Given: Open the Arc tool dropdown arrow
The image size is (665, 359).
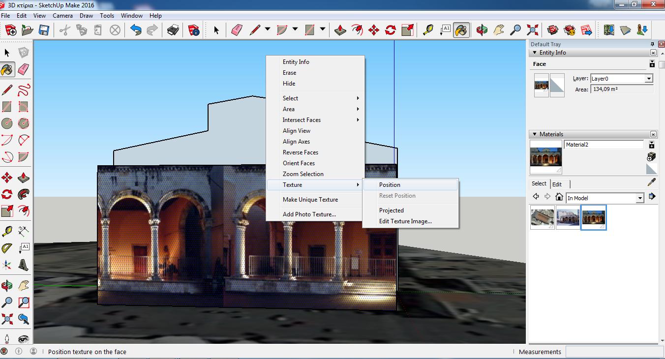Looking at the screenshot, I should click(x=295, y=30).
